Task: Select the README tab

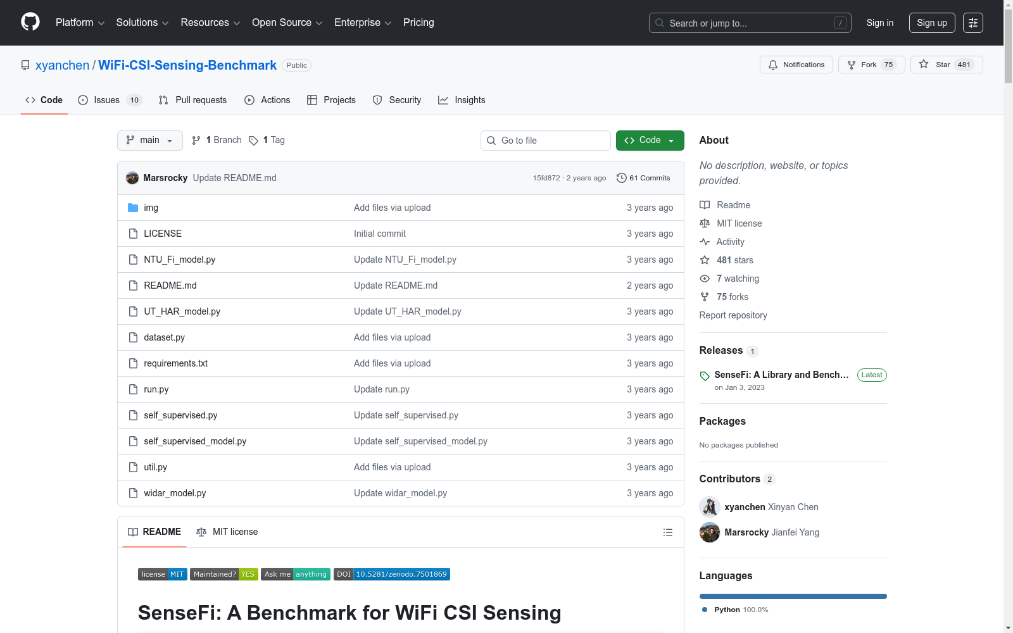Action: click(154, 532)
